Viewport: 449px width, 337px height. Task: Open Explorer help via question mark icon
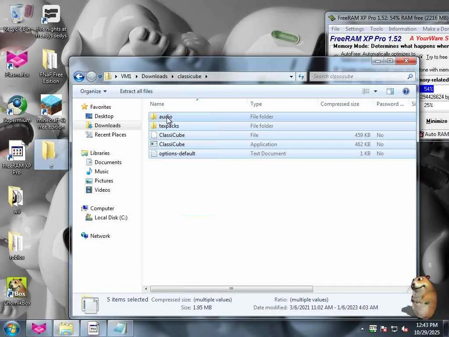tap(406, 91)
